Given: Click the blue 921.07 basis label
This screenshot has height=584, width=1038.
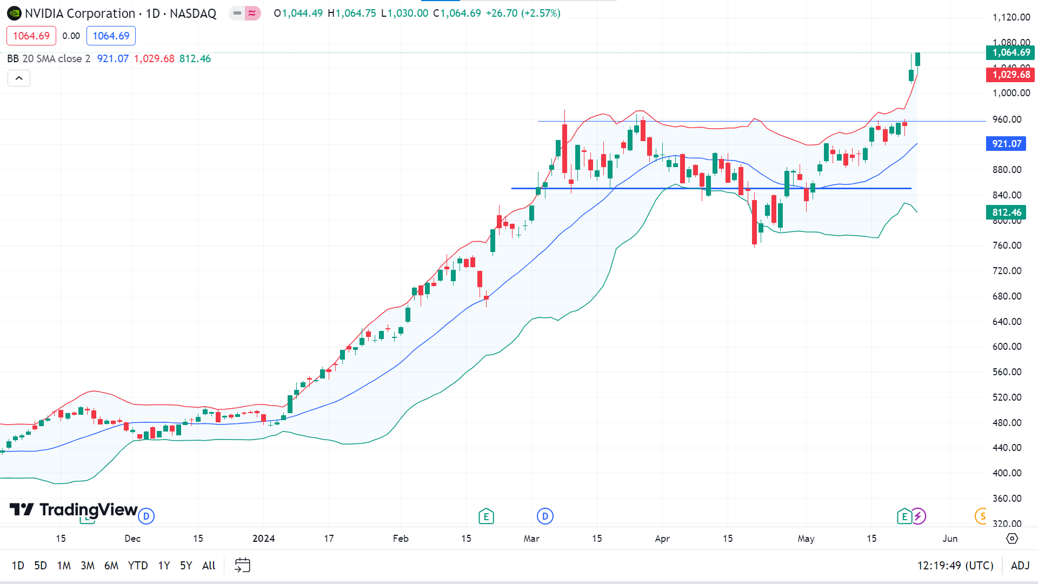Looking at the screenshot, I should [1006, 144].
